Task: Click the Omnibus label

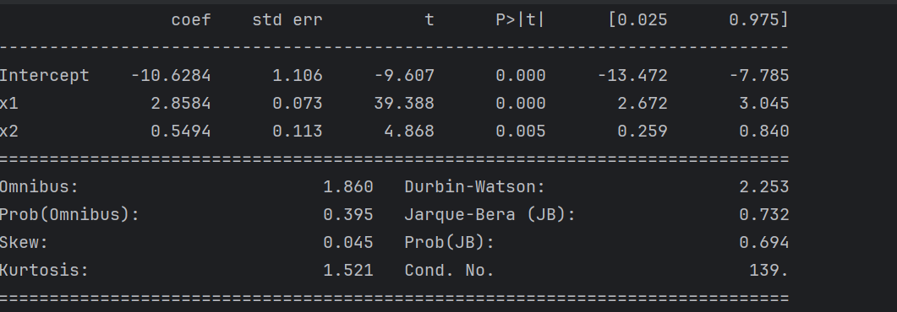Action: tap(39, 187)
